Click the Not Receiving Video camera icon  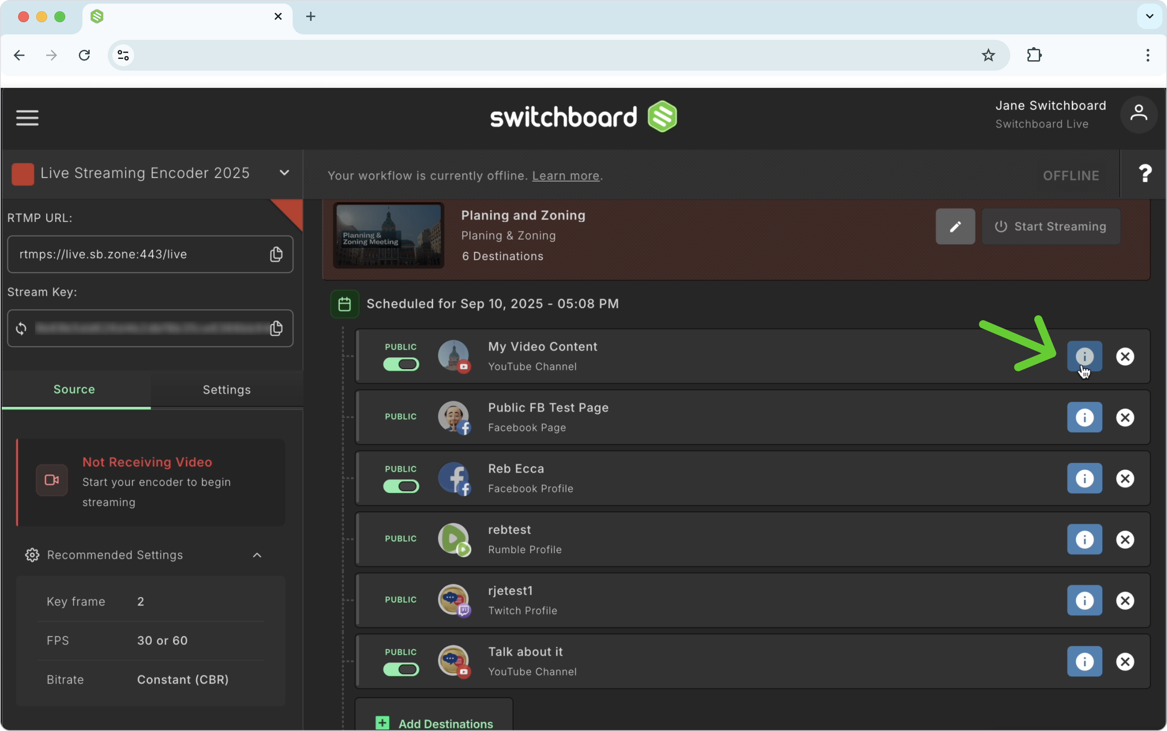[52, 480]
